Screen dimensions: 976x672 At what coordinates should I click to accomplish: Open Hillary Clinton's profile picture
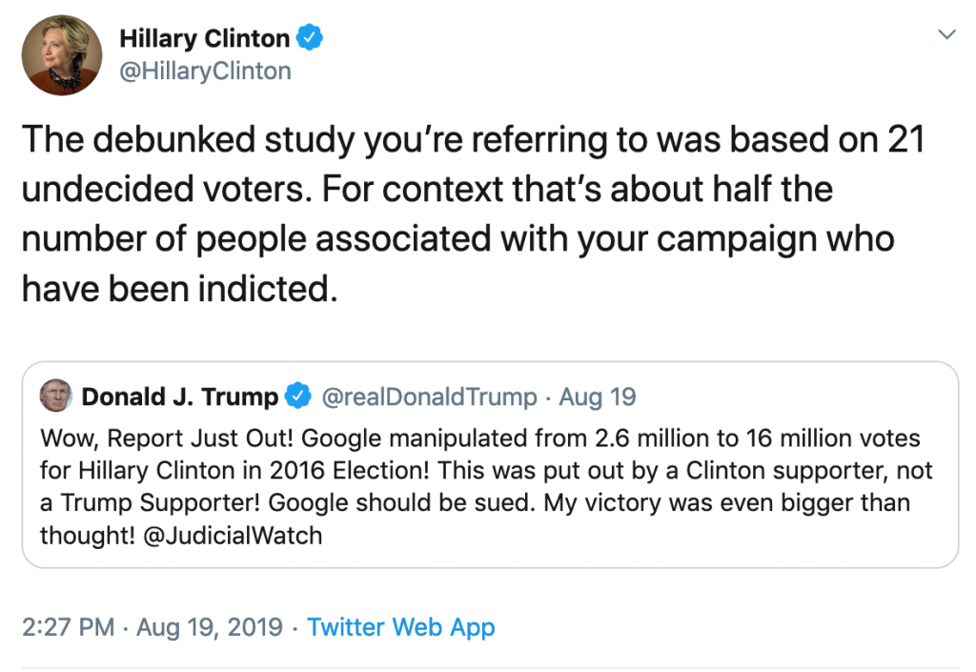click(x=62, y=54)
